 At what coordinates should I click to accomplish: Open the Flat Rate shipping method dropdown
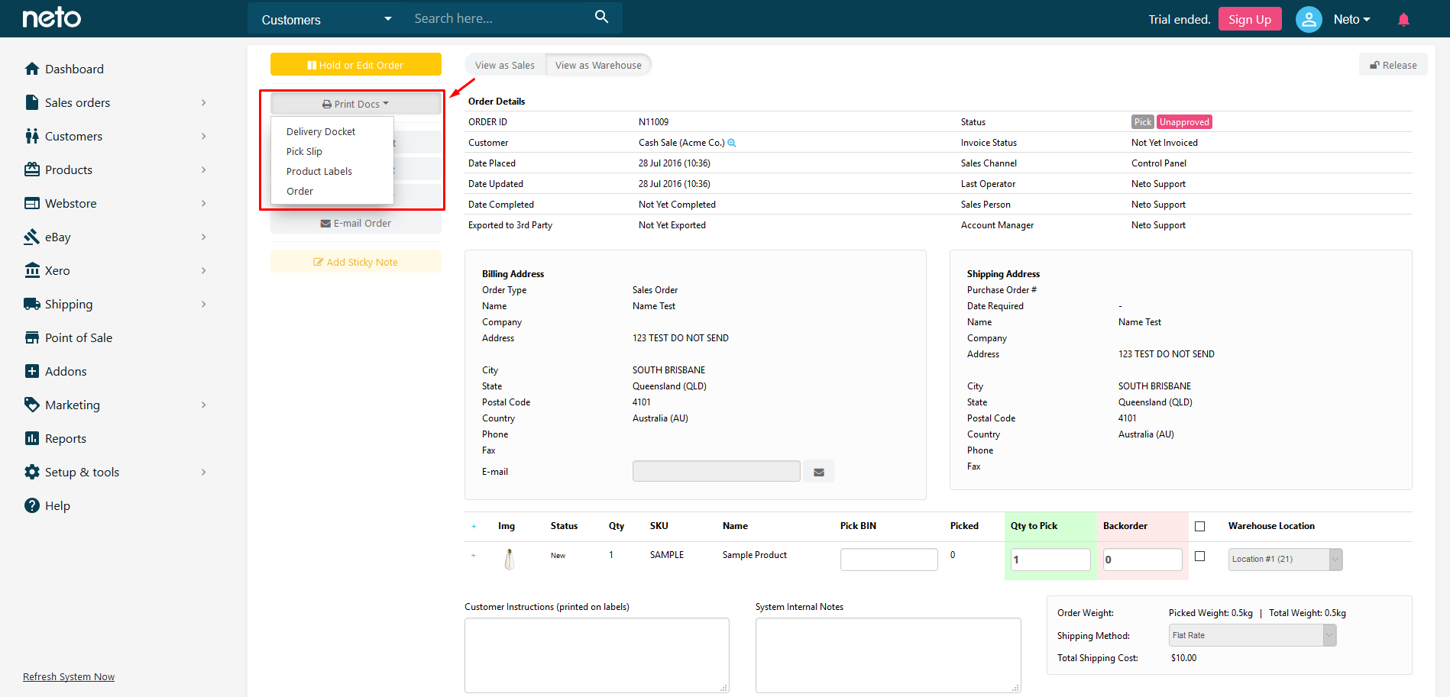point(1253,635)
